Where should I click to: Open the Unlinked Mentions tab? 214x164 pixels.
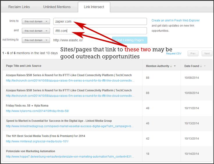pos(57,7)
